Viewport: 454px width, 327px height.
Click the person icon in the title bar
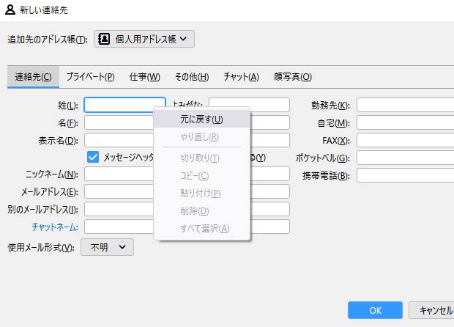(9, 10)
